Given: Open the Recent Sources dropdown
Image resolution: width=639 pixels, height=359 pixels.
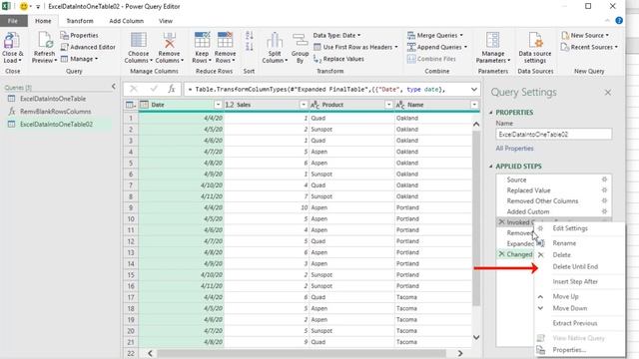Looking at the screenshot, I should coord(589,47).
